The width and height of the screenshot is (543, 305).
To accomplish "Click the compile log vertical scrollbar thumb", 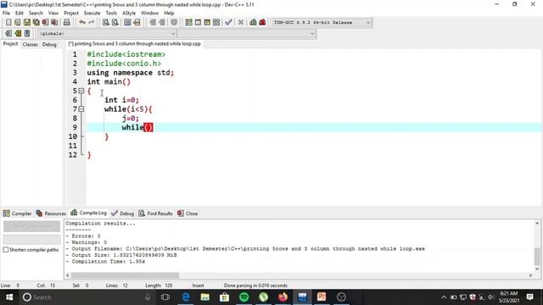I will coord(537,256).
